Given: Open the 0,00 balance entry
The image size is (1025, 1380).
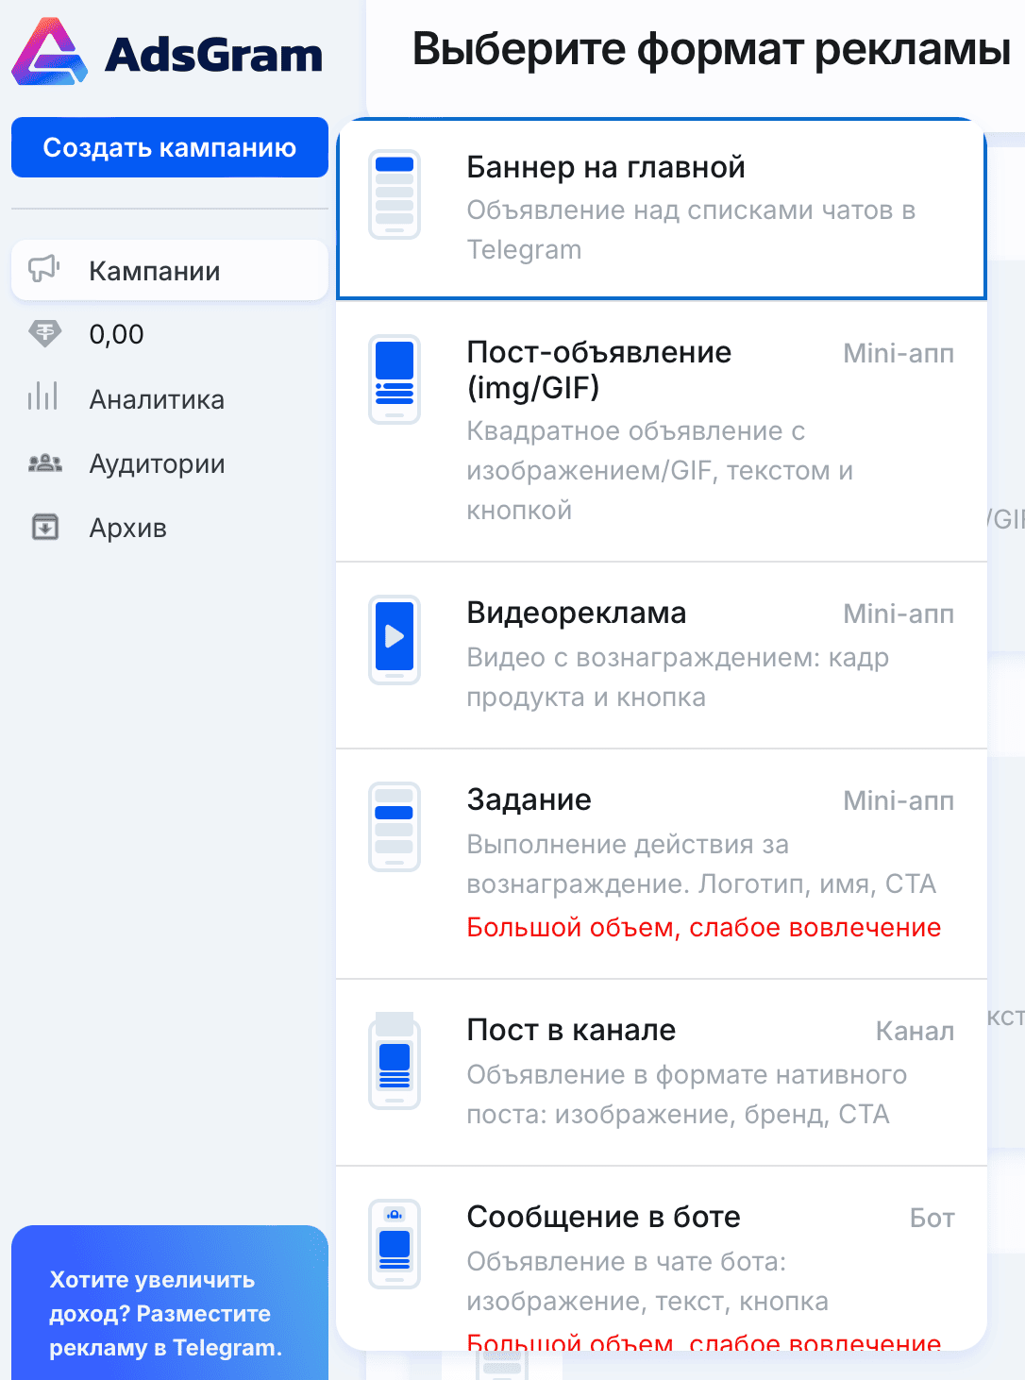Looking at the screenshot, I should point(116,334).
